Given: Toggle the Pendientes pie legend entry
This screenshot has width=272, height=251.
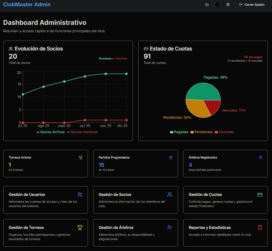Looking at the screenshot, I should 201,132.
